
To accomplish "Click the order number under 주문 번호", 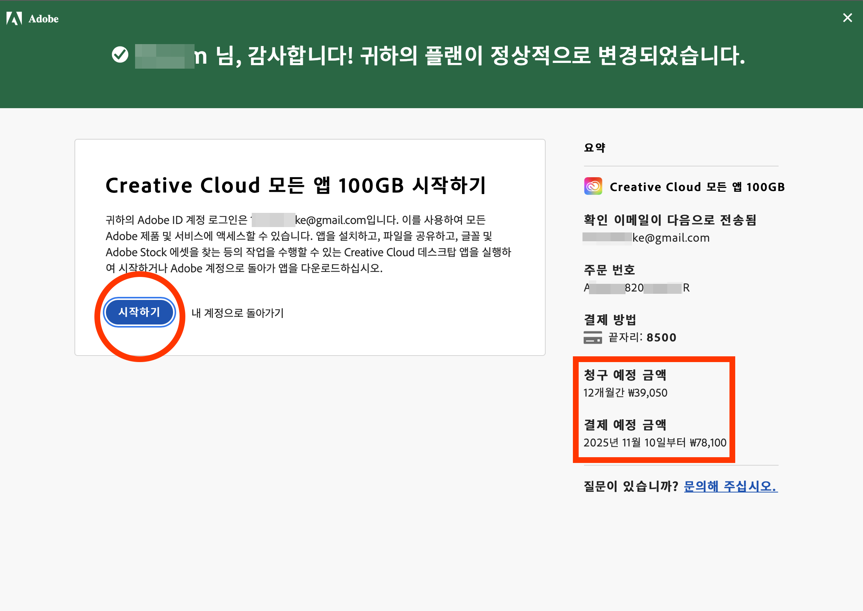I will (637, 288).
